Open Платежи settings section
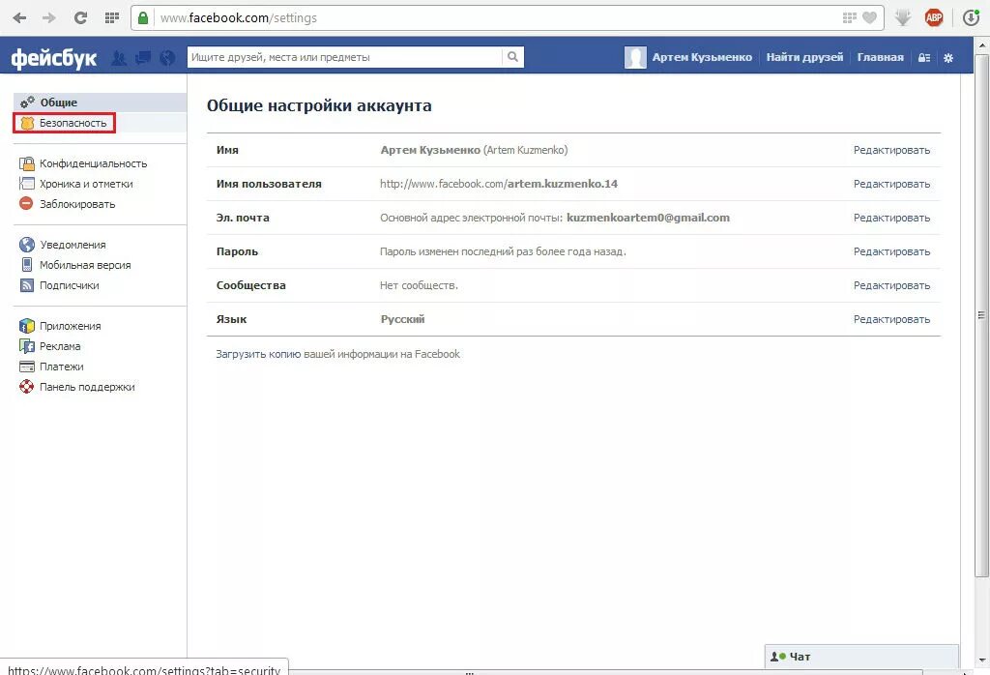 point(61,367)
